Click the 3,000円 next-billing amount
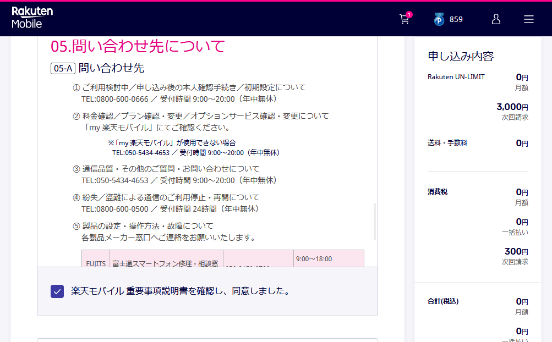This screenshot has width=552, height=342. tap(512, 107)
